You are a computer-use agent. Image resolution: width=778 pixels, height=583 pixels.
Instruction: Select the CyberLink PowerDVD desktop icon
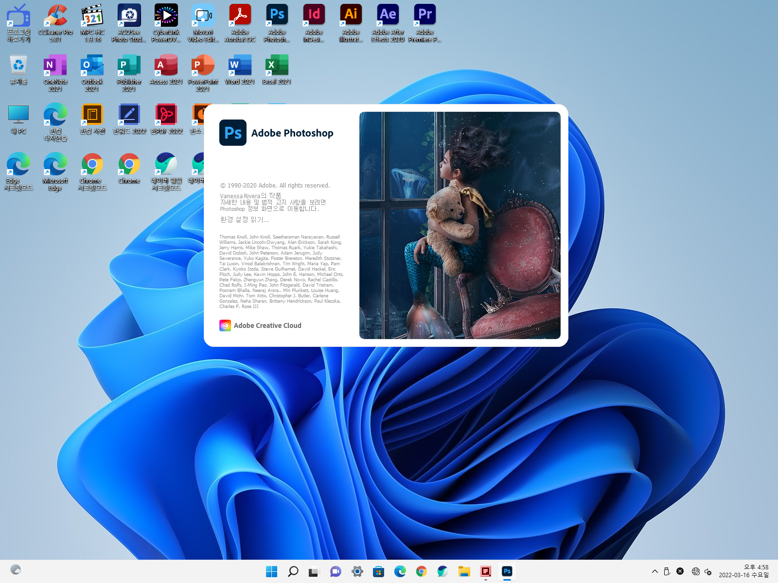click(x=166, y=23)
